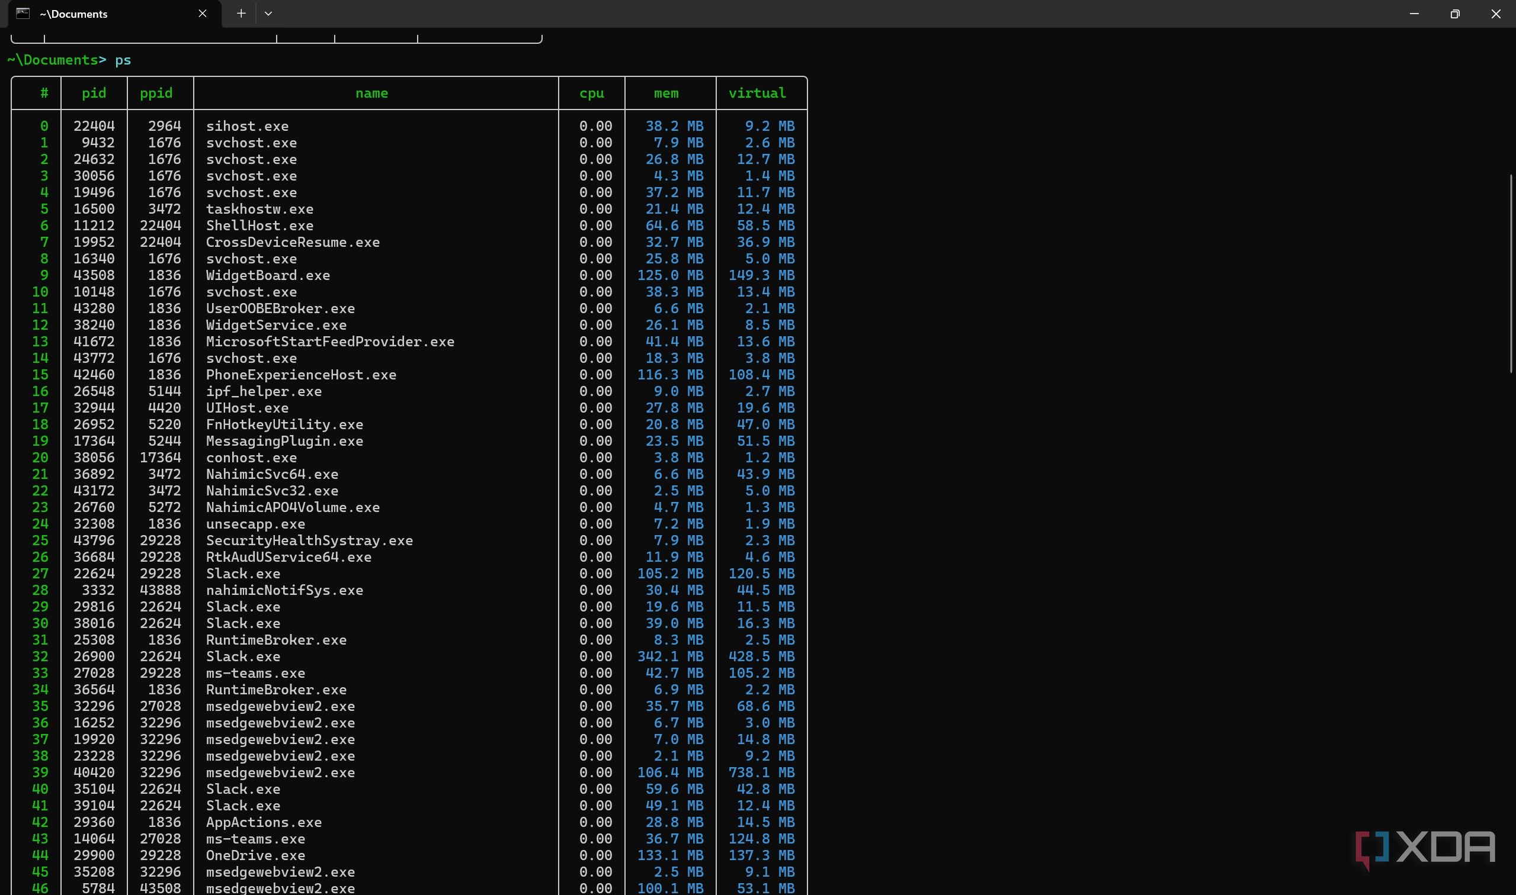Click AppActions.exe process name
The width and height of the screenshot is (1516, 895).
264,822
